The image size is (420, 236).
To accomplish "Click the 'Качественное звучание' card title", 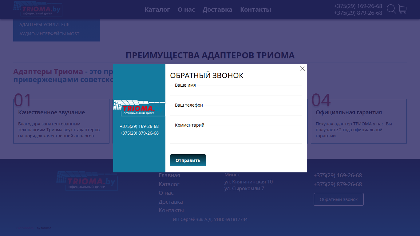I will point(51,112).
